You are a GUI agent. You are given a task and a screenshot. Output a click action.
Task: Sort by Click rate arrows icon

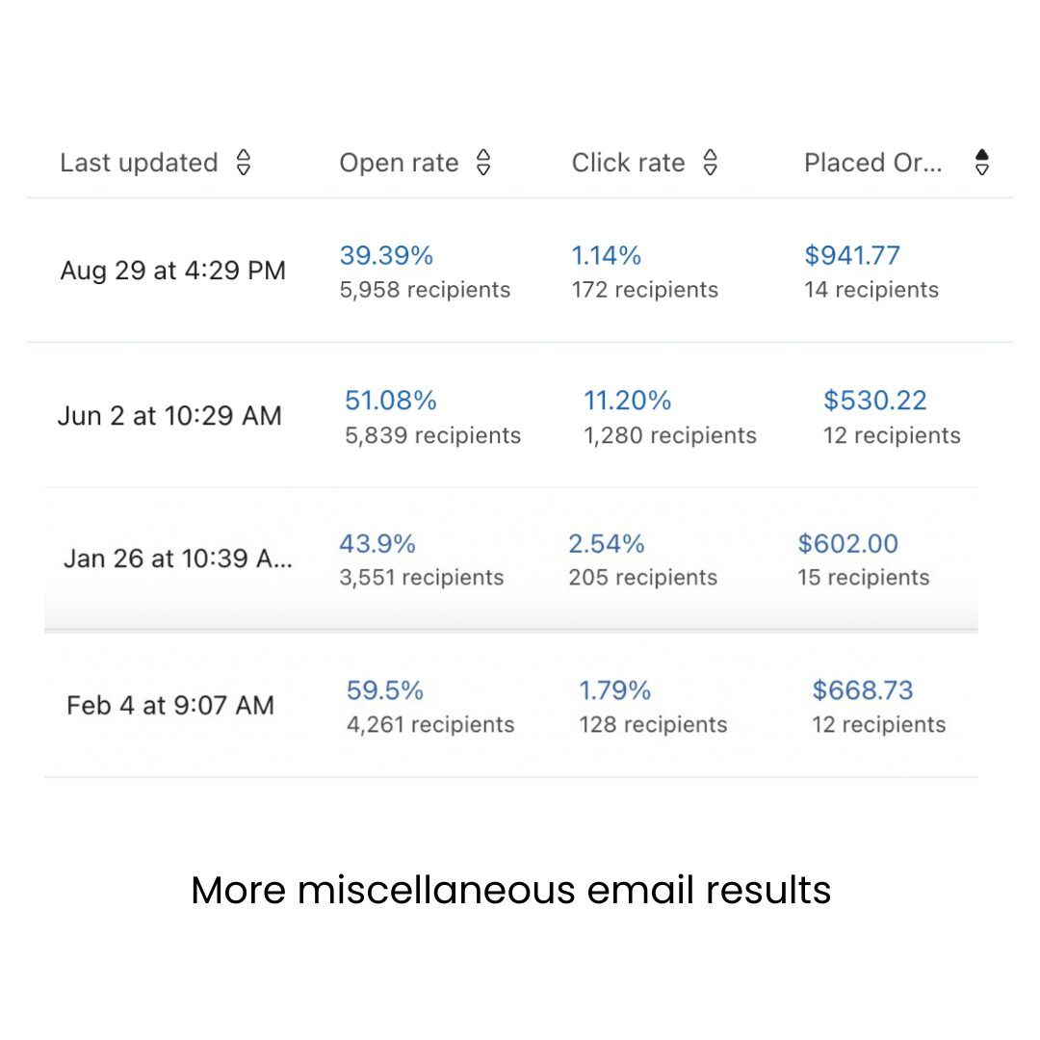711,163
